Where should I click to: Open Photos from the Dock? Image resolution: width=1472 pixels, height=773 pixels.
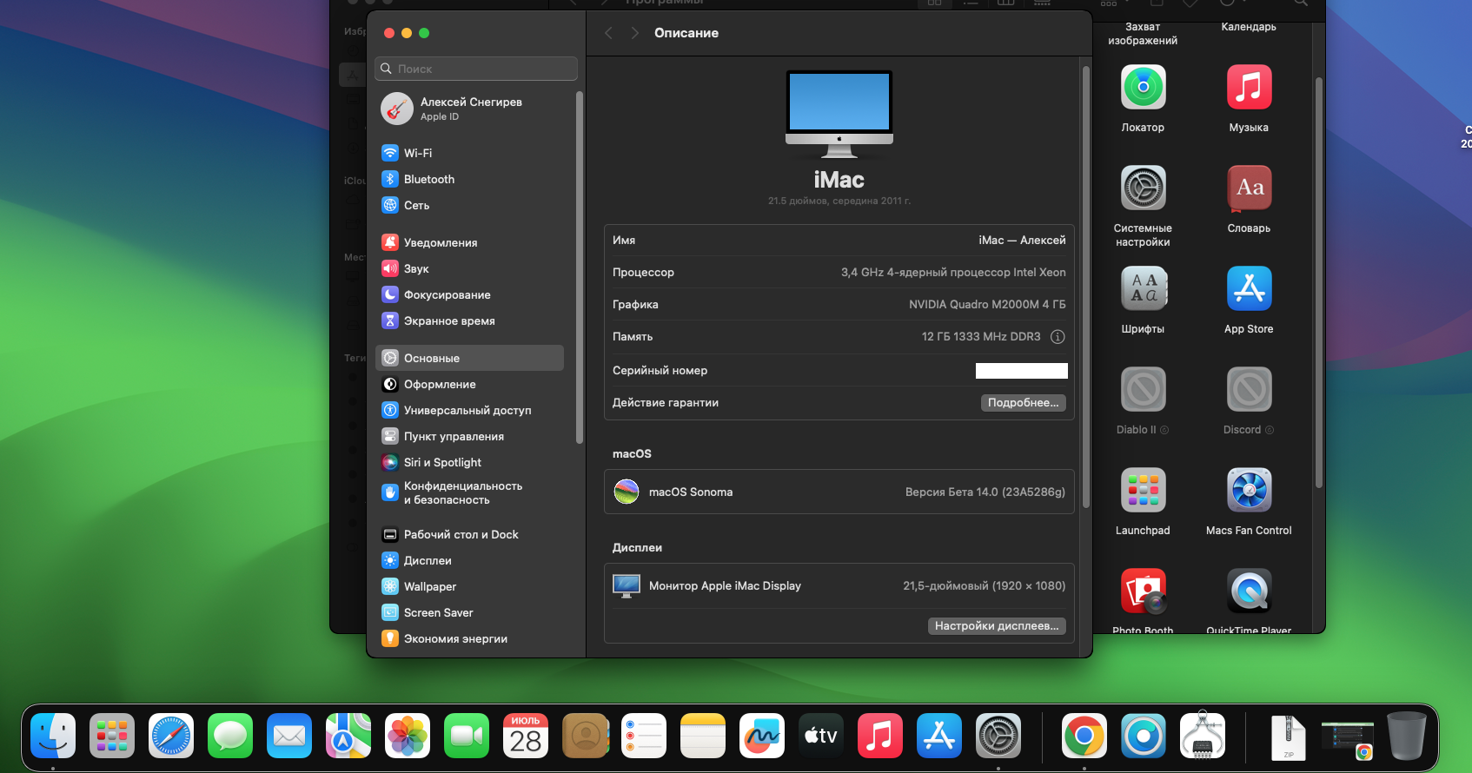tap(408, 736)
